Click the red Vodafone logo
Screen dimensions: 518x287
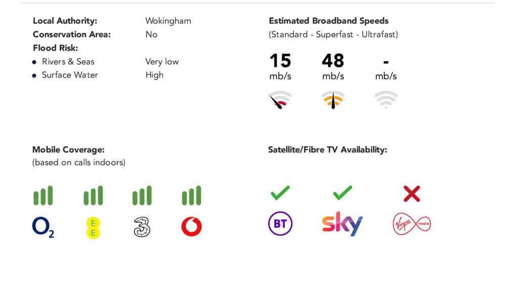click(x=191, y=227)
